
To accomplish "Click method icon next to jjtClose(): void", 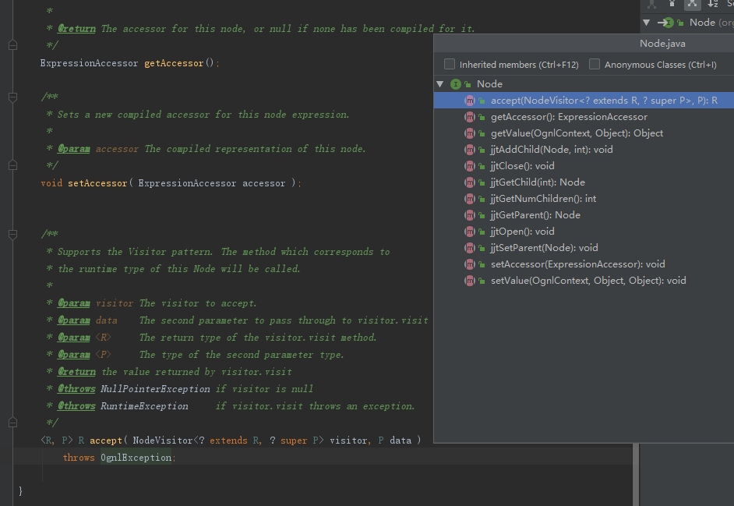I will pyautogui.click(x=470, y=166).
